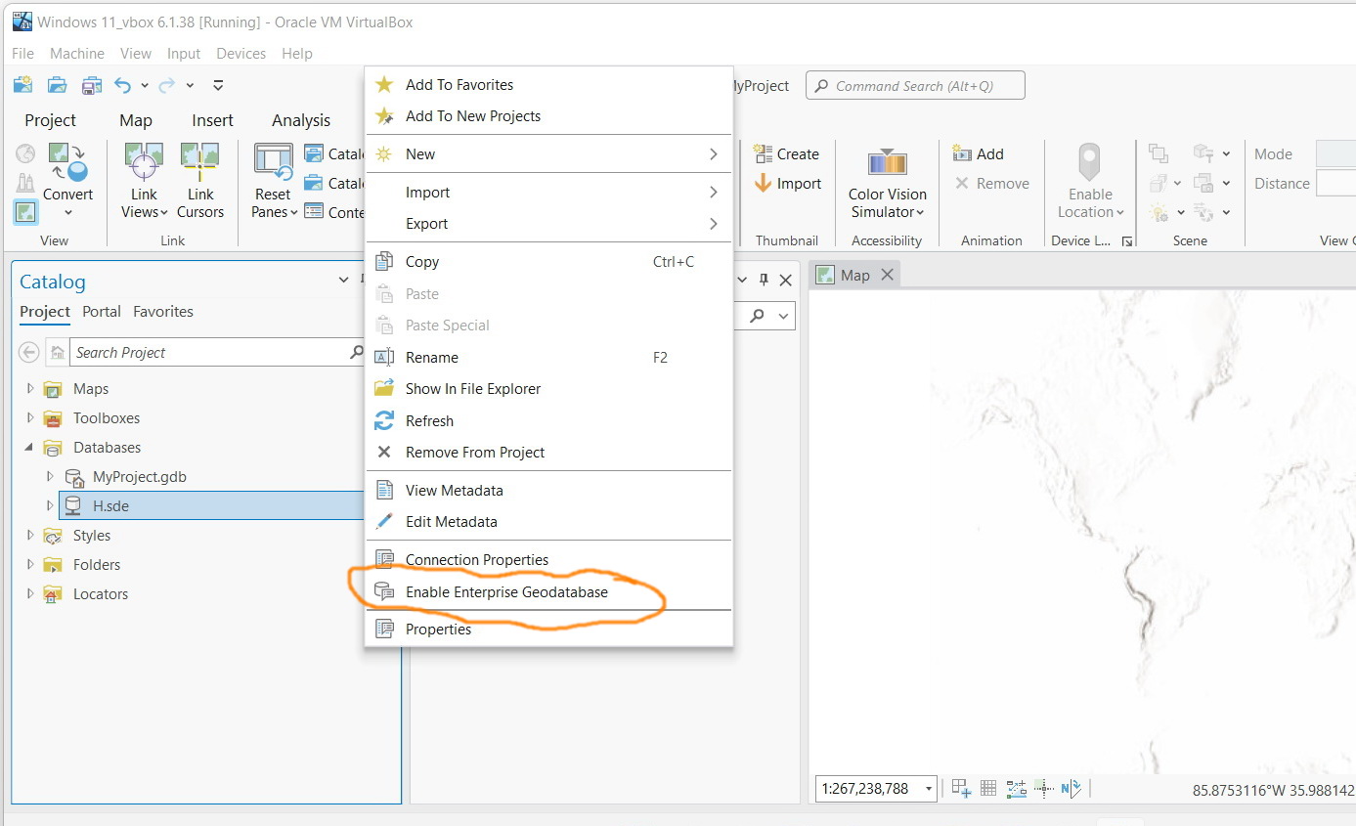Switch to the Portal tab in Catalog
This screenshot has height=826, width=1356.
102,312
